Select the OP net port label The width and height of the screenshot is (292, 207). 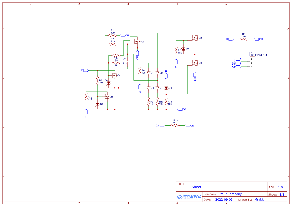click(181, 109)
